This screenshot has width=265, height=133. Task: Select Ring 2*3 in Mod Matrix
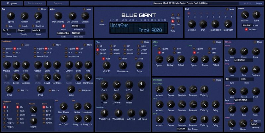click(x=4, y=127)
